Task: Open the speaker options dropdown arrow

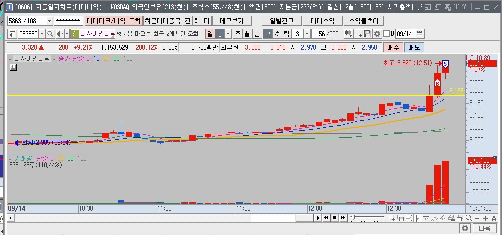Action: pos(67,34)
